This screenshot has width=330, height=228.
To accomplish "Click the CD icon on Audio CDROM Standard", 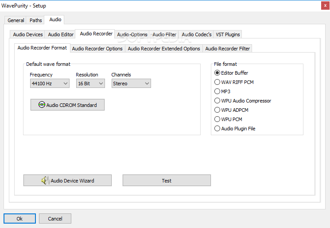I will click(x=42, y=105).
